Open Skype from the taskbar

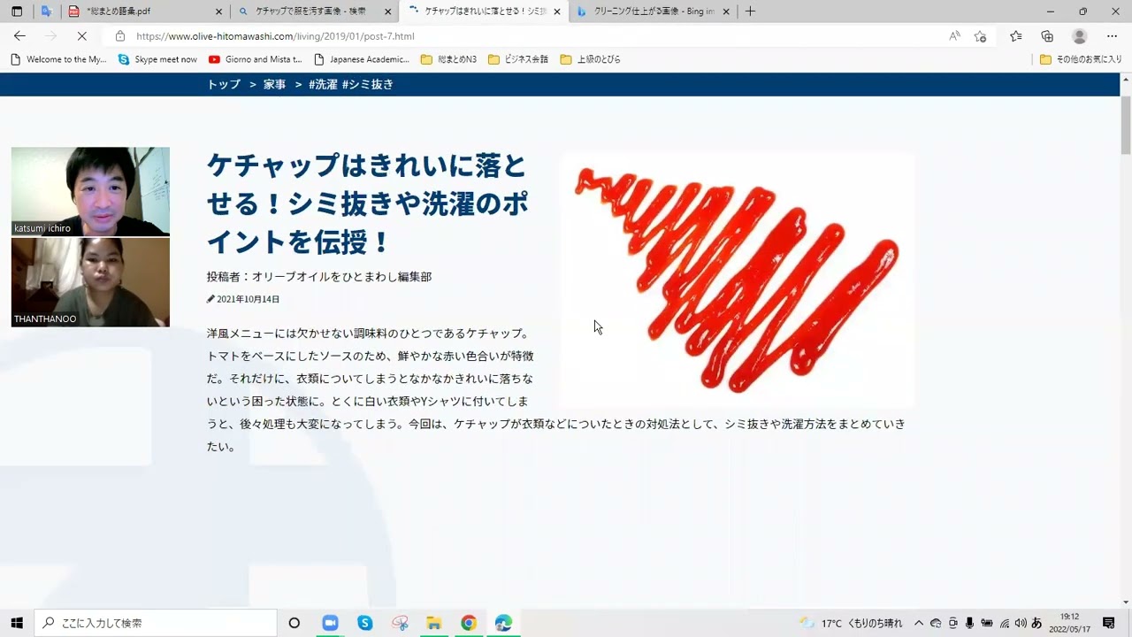(365, 623)
